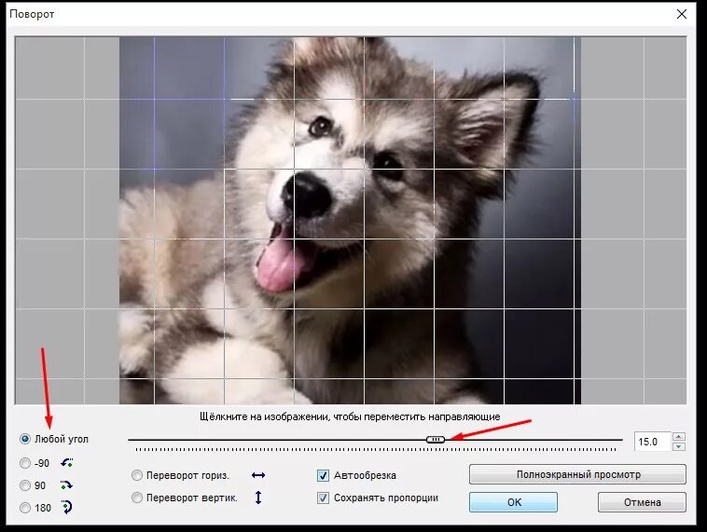Cancel with the 'Отмена' button
Image resolution: width=707 pixels, height=532 pixels.
pyautogui.click(x=642, y=502)
